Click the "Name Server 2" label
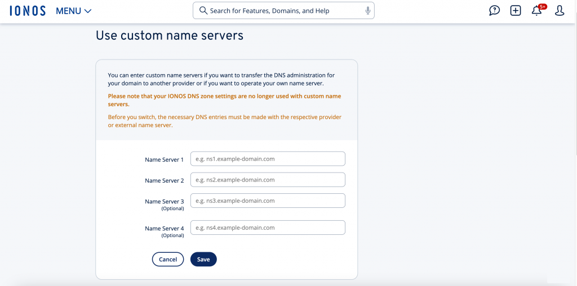This screenshot has height=286, width=577. [164, 180]
